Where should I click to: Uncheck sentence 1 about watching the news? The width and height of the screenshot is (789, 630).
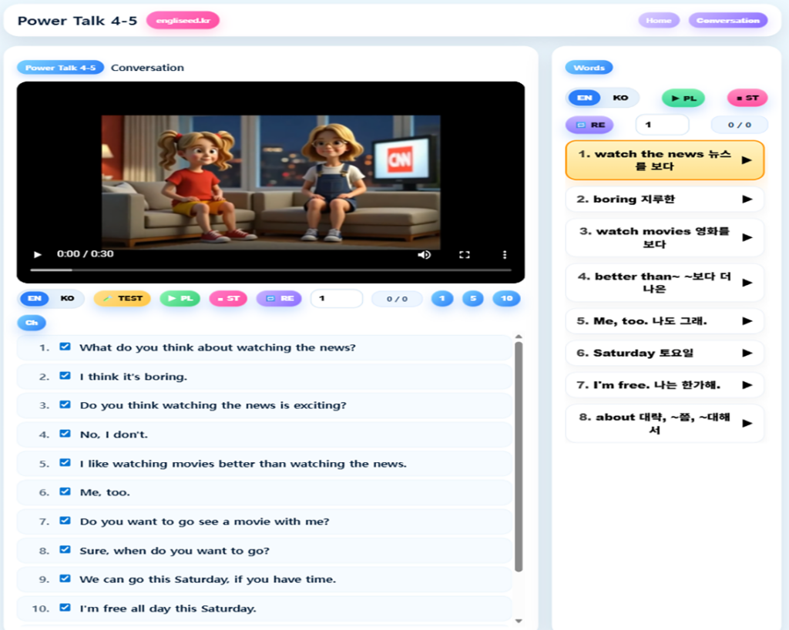(x=65, y=347)
